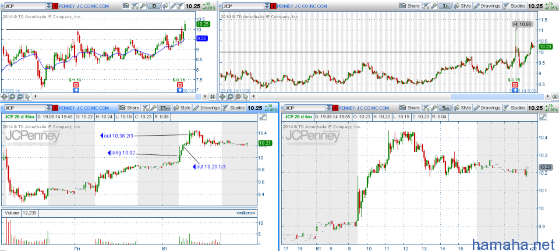Open the 15m timeframe selector
Screen dimensions: 559x251
165,108
